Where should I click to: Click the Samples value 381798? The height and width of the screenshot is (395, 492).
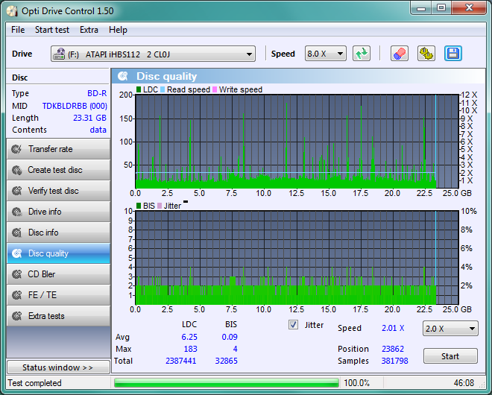coord(395,361)
